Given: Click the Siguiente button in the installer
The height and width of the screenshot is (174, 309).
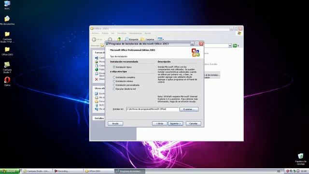Looking at the screenshot, I should [x=175, y=124].
